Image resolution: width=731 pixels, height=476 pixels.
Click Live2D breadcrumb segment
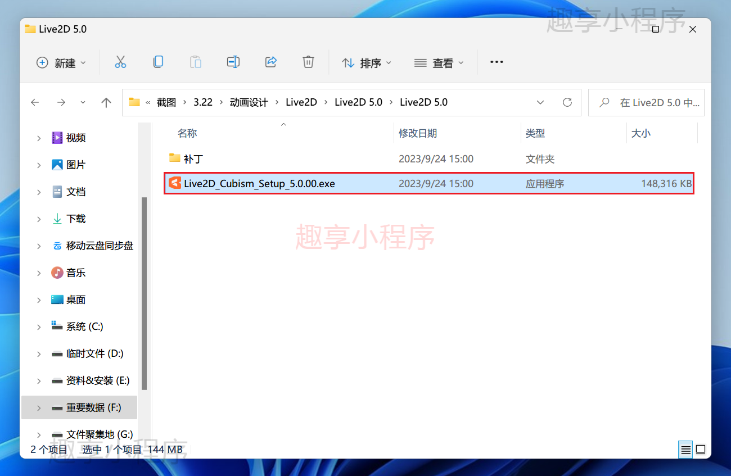301,102
